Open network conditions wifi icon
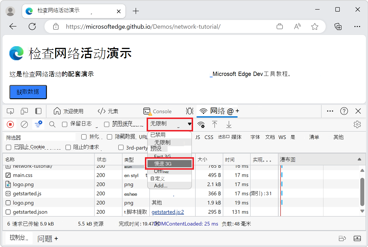Image resolution: width=368 pixels, height=247 pixels. pyautogui.click(x=201, y=124)
